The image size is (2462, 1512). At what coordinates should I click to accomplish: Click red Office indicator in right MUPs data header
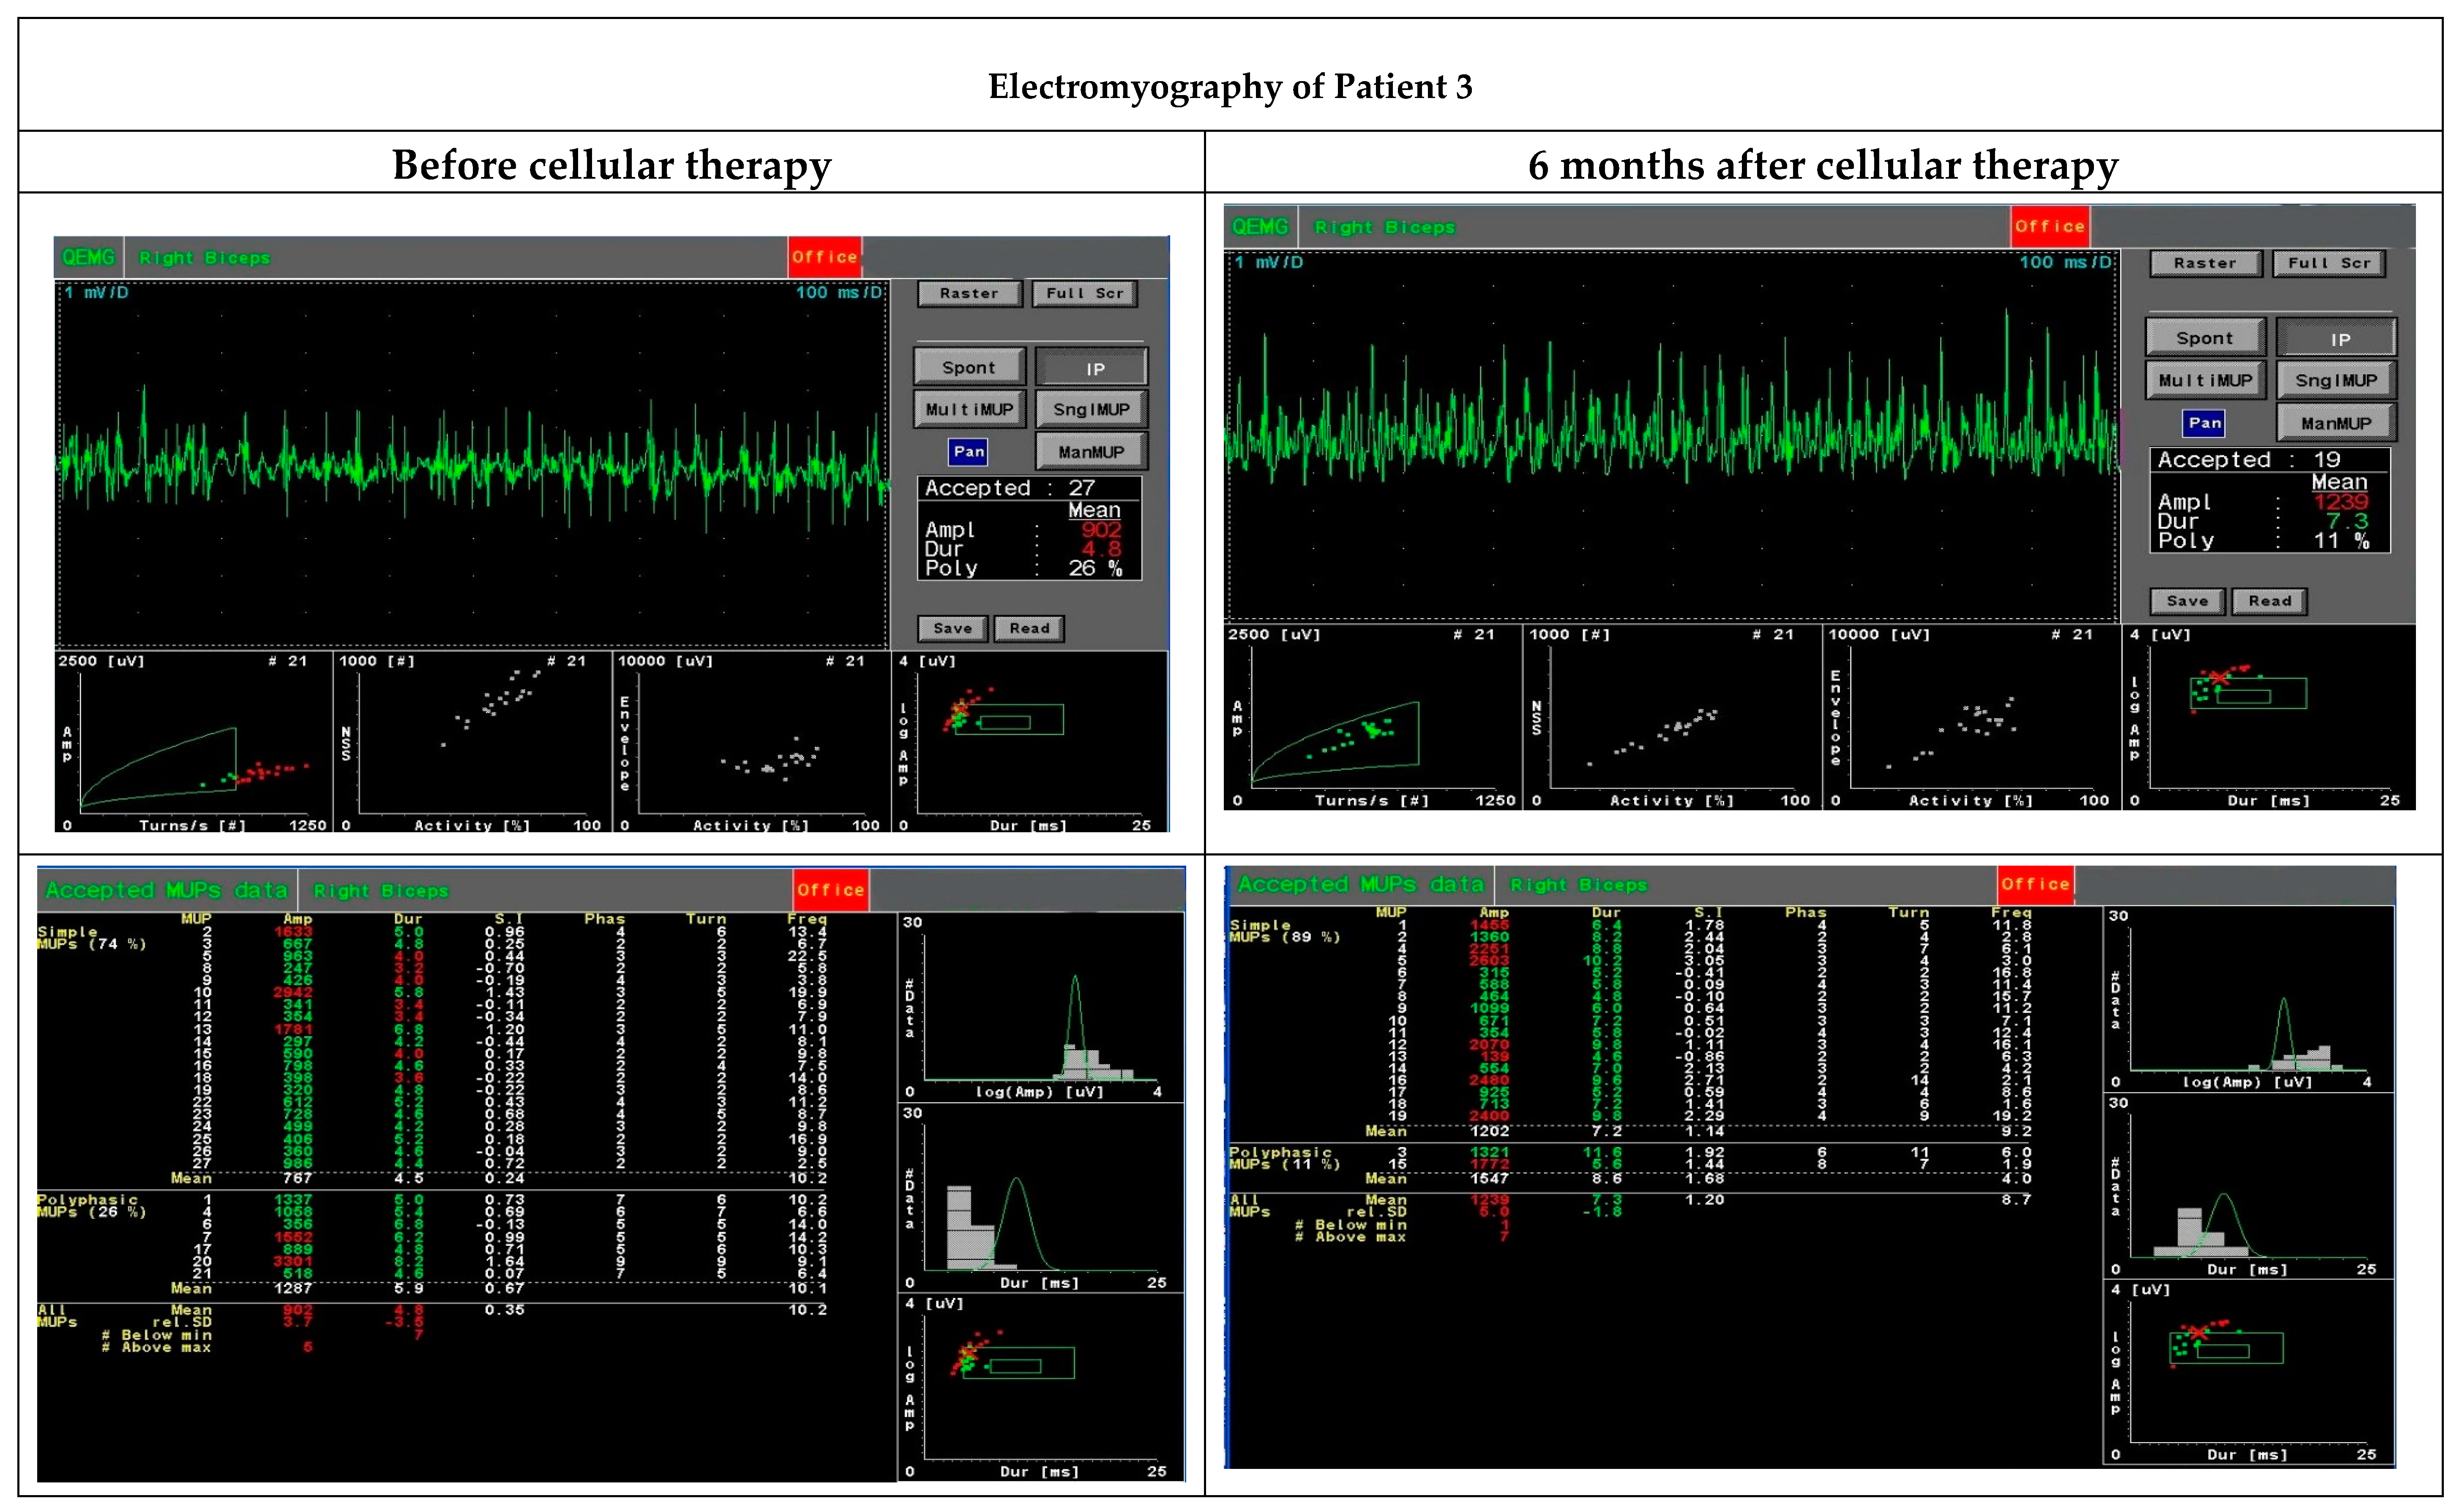(x=2035, y=884)
